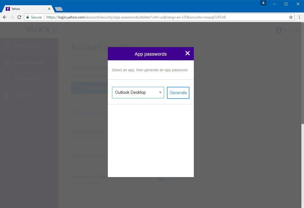Open Chrome's three-dot menu
This screenshot has width=304, height=208.
(299, 17)
